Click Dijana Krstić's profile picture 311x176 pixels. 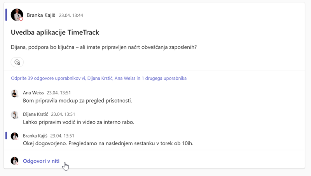click(14, 115)
